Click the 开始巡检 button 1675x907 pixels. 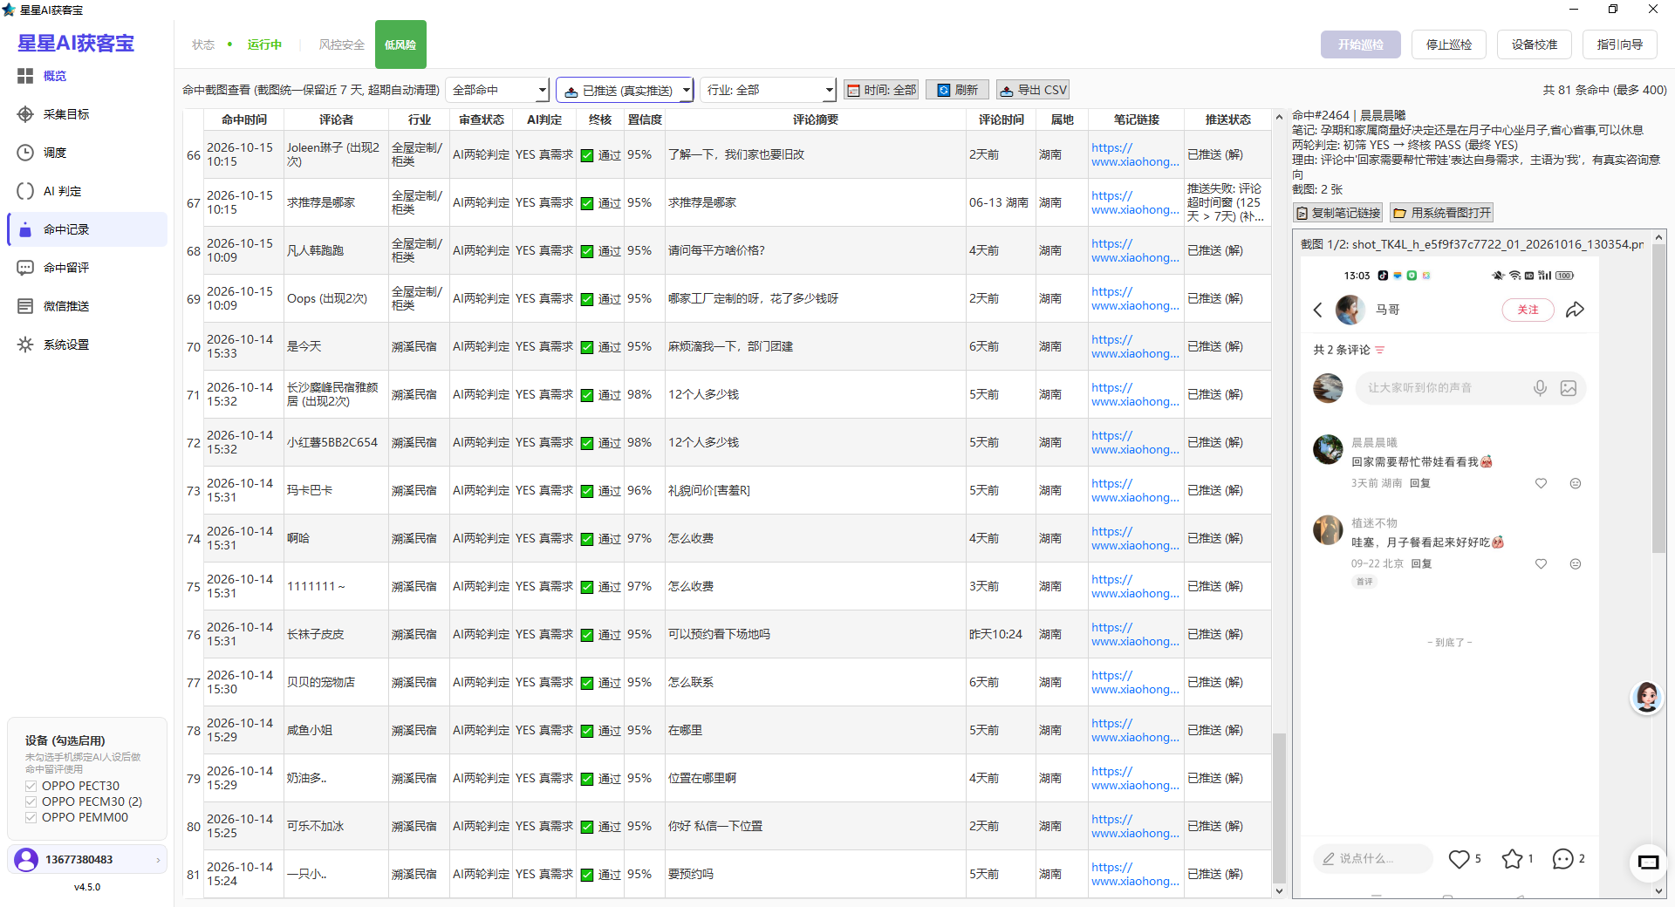click(1361, 44)
